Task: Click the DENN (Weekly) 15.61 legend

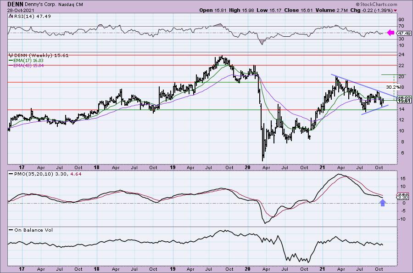Action: point(39,56)
